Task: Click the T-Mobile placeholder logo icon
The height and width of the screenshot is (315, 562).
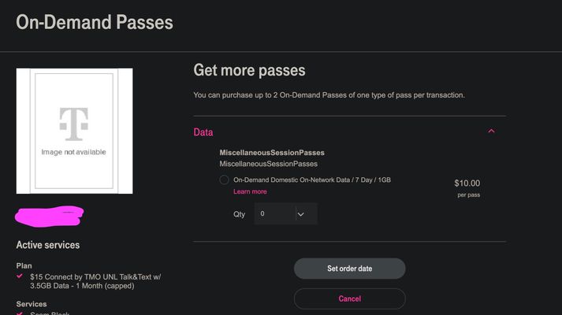Action: 74,124
